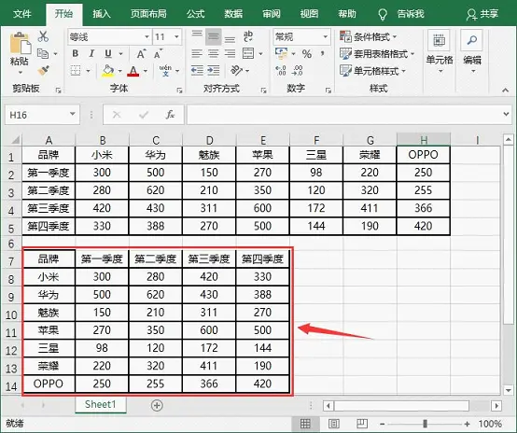Add a new sheet with plus button
Viewport: 517px width, 433px height.
(x=157, y=405)
